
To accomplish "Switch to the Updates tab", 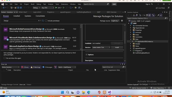I will pos(28,16).
